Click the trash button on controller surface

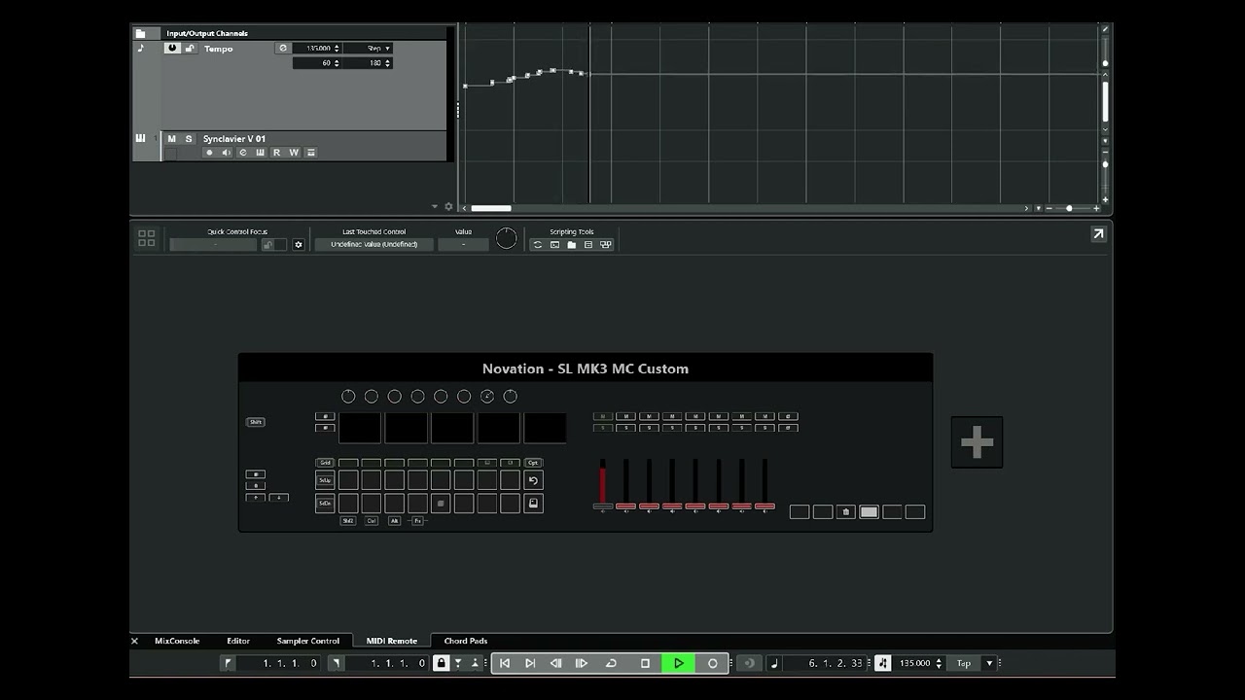click(x=846, y=511)
